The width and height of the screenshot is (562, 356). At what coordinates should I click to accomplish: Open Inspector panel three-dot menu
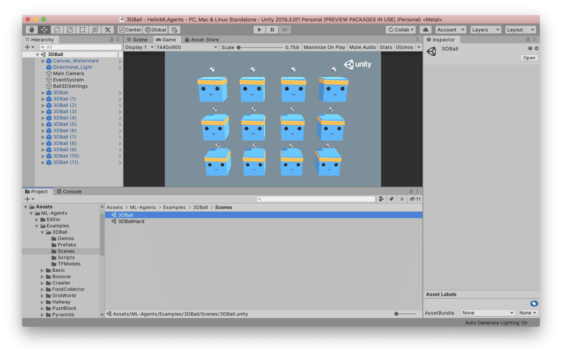534,40
